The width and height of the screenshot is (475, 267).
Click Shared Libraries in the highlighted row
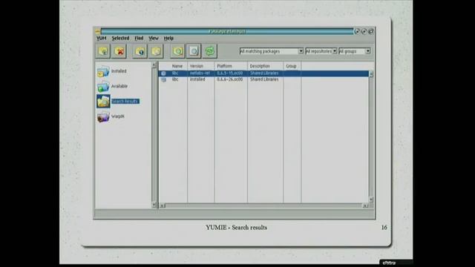pyautogui.click(x=264, y=73)
